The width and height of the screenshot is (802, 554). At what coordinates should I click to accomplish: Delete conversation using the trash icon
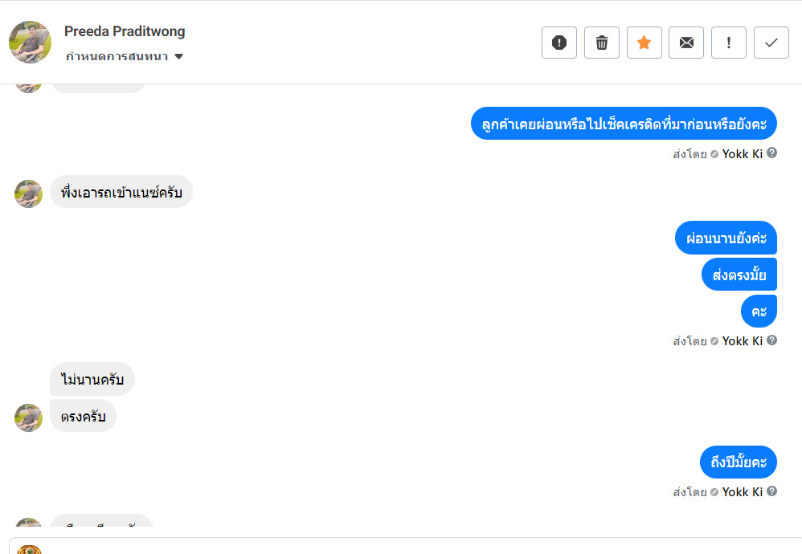click(x=602, y=43)
